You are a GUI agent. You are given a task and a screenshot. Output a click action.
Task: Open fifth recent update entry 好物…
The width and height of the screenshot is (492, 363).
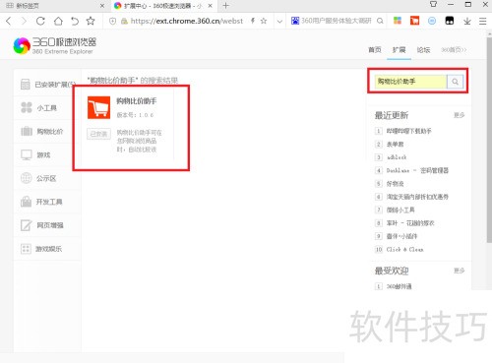pyautogui.click(x=395, y=184)
